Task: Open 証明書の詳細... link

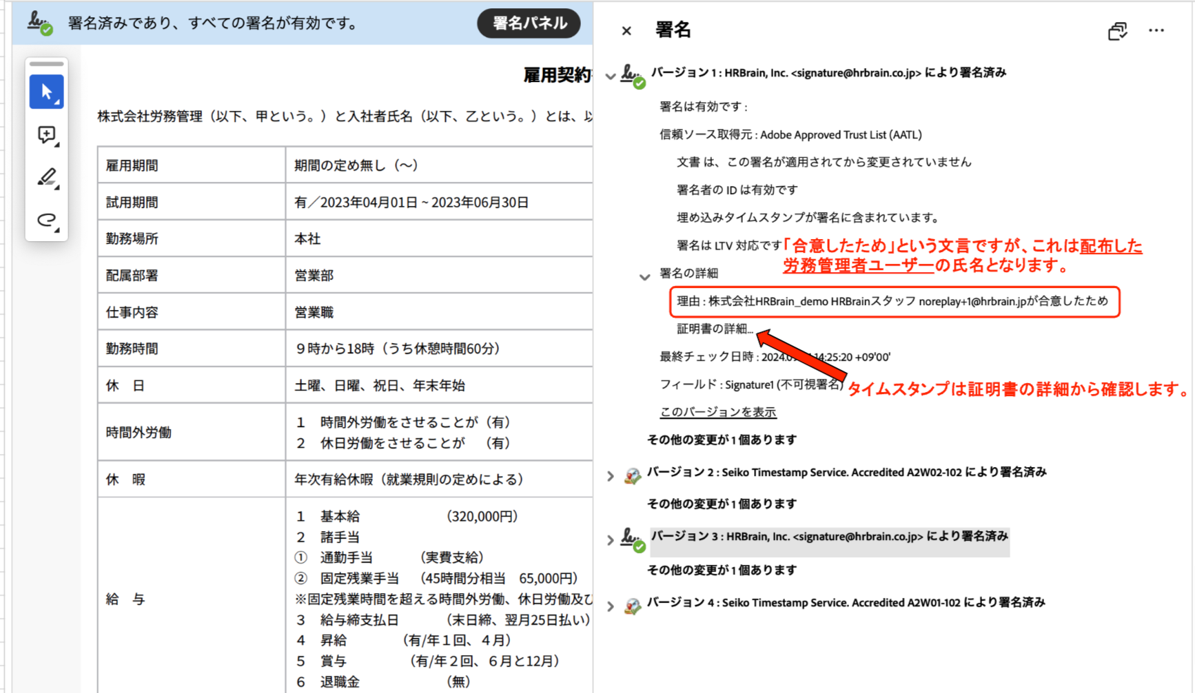Action: tap(715, 329)
